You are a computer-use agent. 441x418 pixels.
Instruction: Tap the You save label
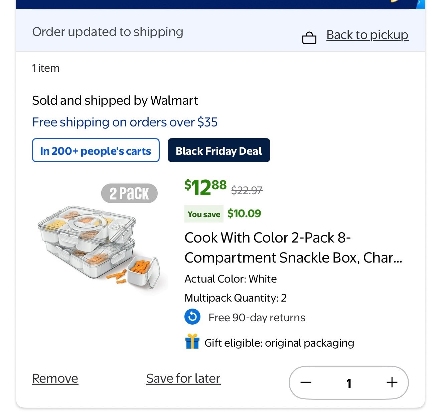coord(204,214)
